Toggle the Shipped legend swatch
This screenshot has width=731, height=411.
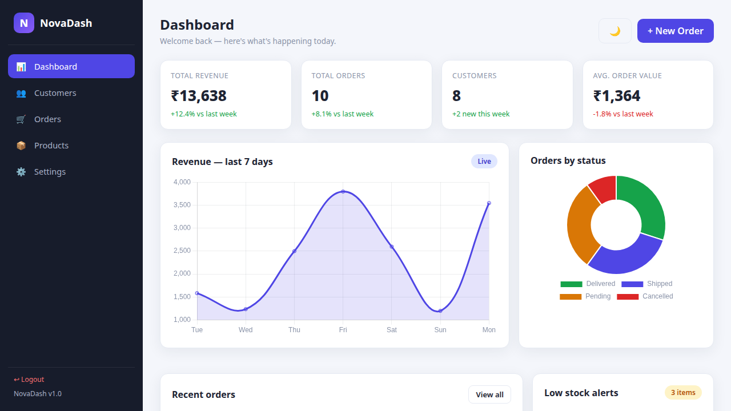[632, 284]
